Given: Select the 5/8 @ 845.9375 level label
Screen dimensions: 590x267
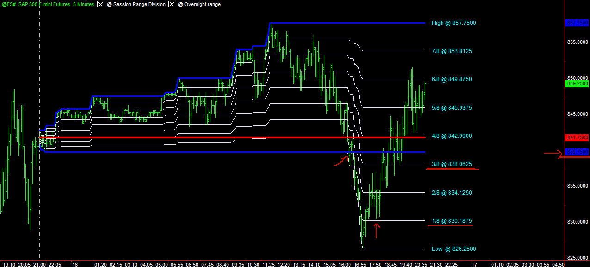Looking at the screenshot, I should coord(452,108).
